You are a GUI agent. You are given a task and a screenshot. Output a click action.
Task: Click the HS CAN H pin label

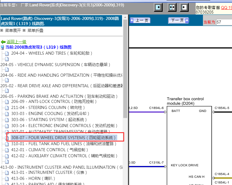pos(197,177)
